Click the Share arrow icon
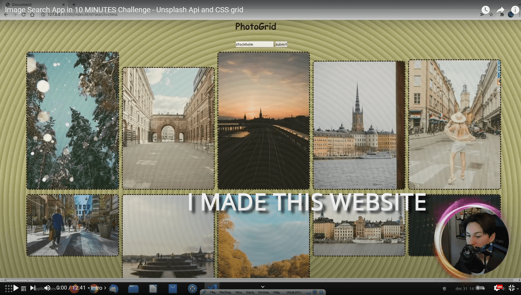 500,10
